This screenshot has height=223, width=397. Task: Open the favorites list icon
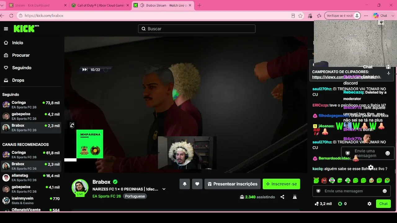(319, 15)
